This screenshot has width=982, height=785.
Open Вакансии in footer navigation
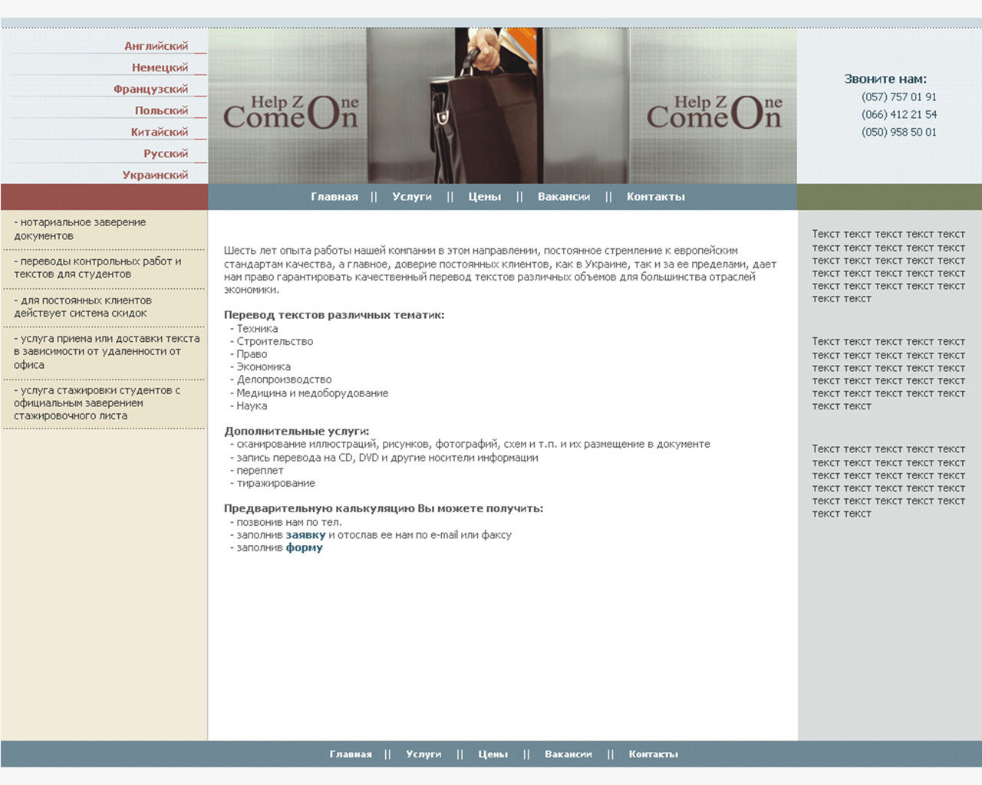pos(568,754)
